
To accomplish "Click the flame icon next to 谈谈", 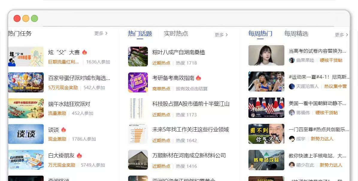I will tap(63, 130).
